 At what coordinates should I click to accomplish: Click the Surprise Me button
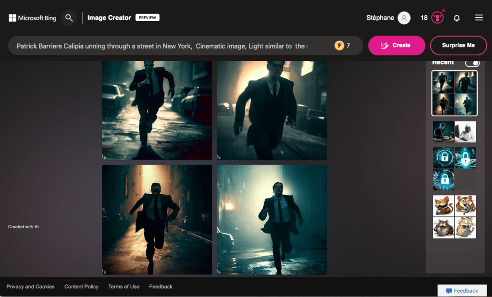click(x=458, y=46)
